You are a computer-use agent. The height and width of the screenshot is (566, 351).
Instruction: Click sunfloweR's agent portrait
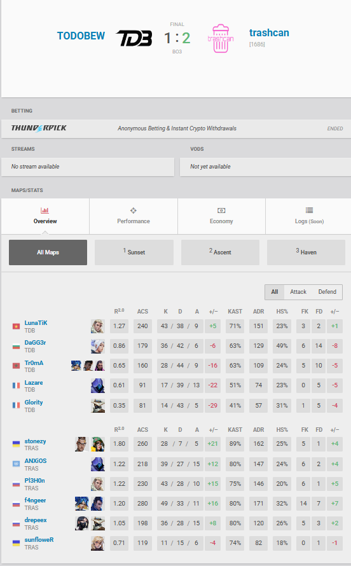97,543
